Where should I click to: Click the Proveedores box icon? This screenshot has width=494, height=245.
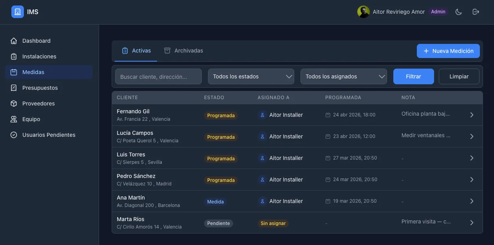tap(14, 103)
